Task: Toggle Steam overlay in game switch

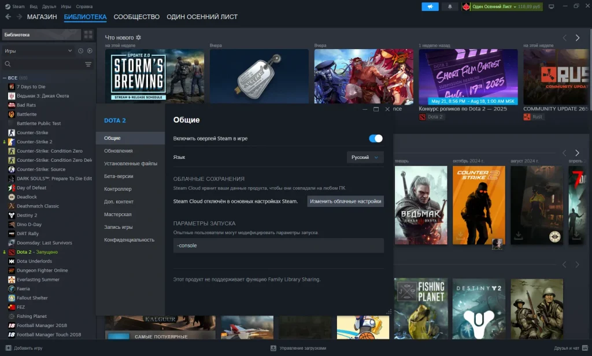Action: [376, 139]
